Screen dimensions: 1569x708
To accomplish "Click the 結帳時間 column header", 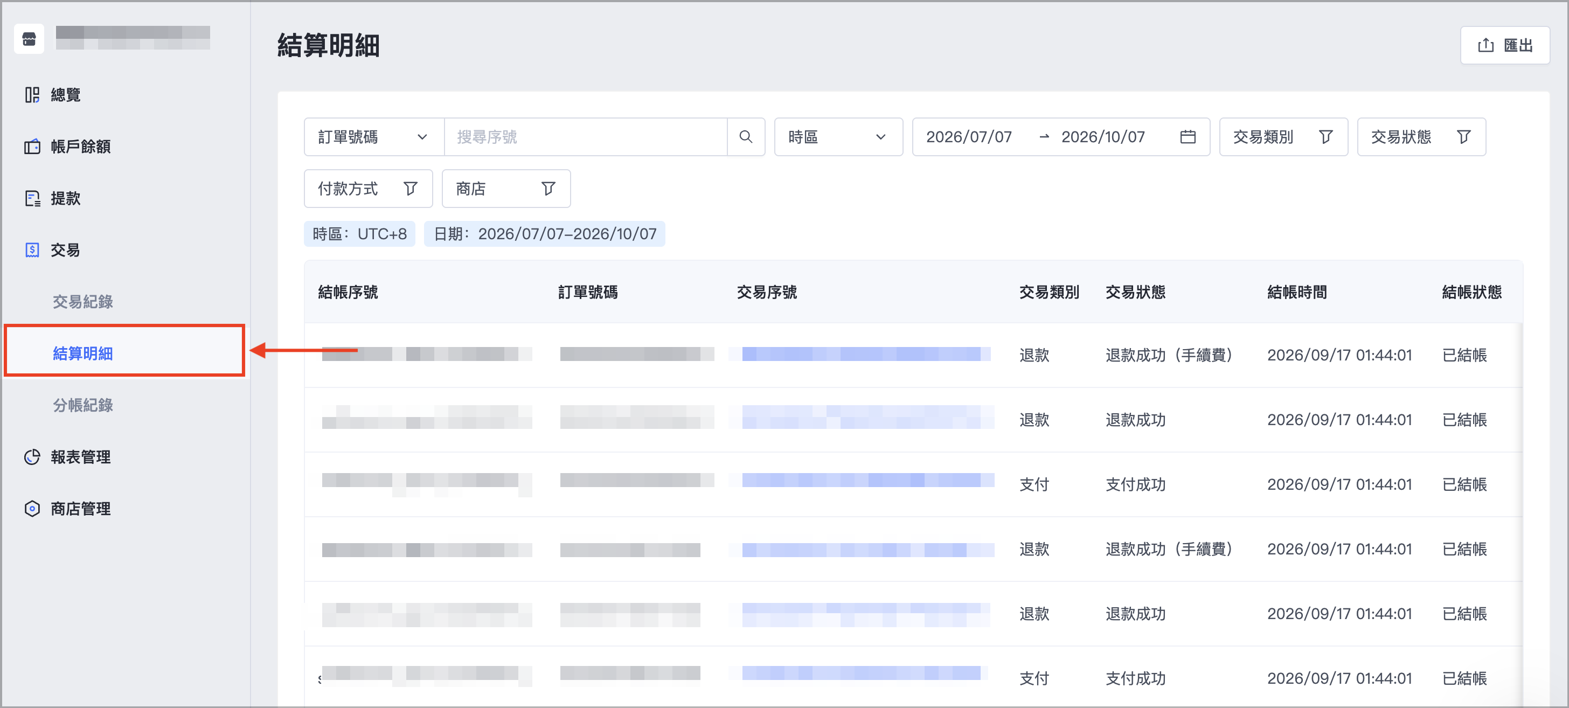I will (1297, 293).
